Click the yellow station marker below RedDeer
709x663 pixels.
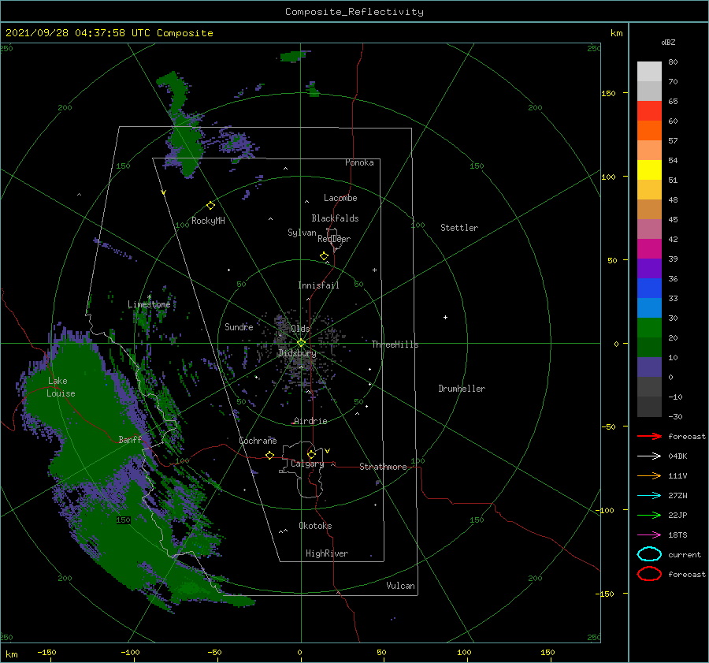pos(325,256)
